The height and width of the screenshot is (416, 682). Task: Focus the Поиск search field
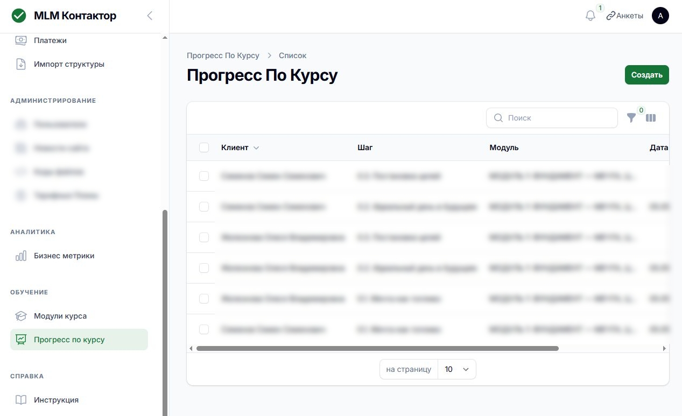click(552, 118)
